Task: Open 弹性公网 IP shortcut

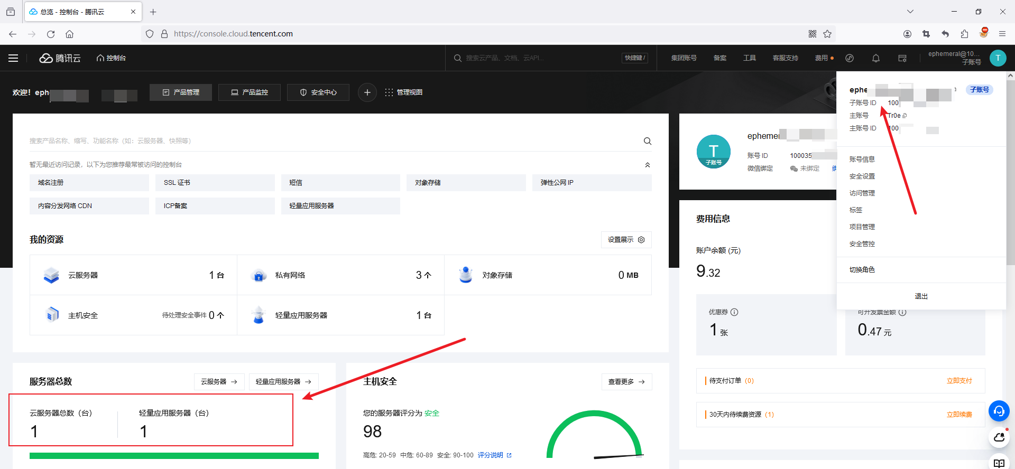Action: (592, 183)
